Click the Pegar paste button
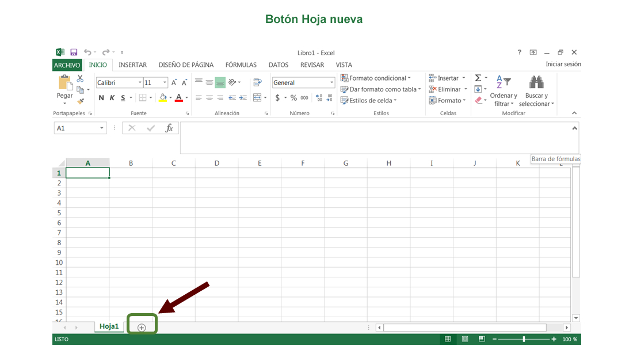This screenshot has width=633, height=350. click(x=64, y=89)
